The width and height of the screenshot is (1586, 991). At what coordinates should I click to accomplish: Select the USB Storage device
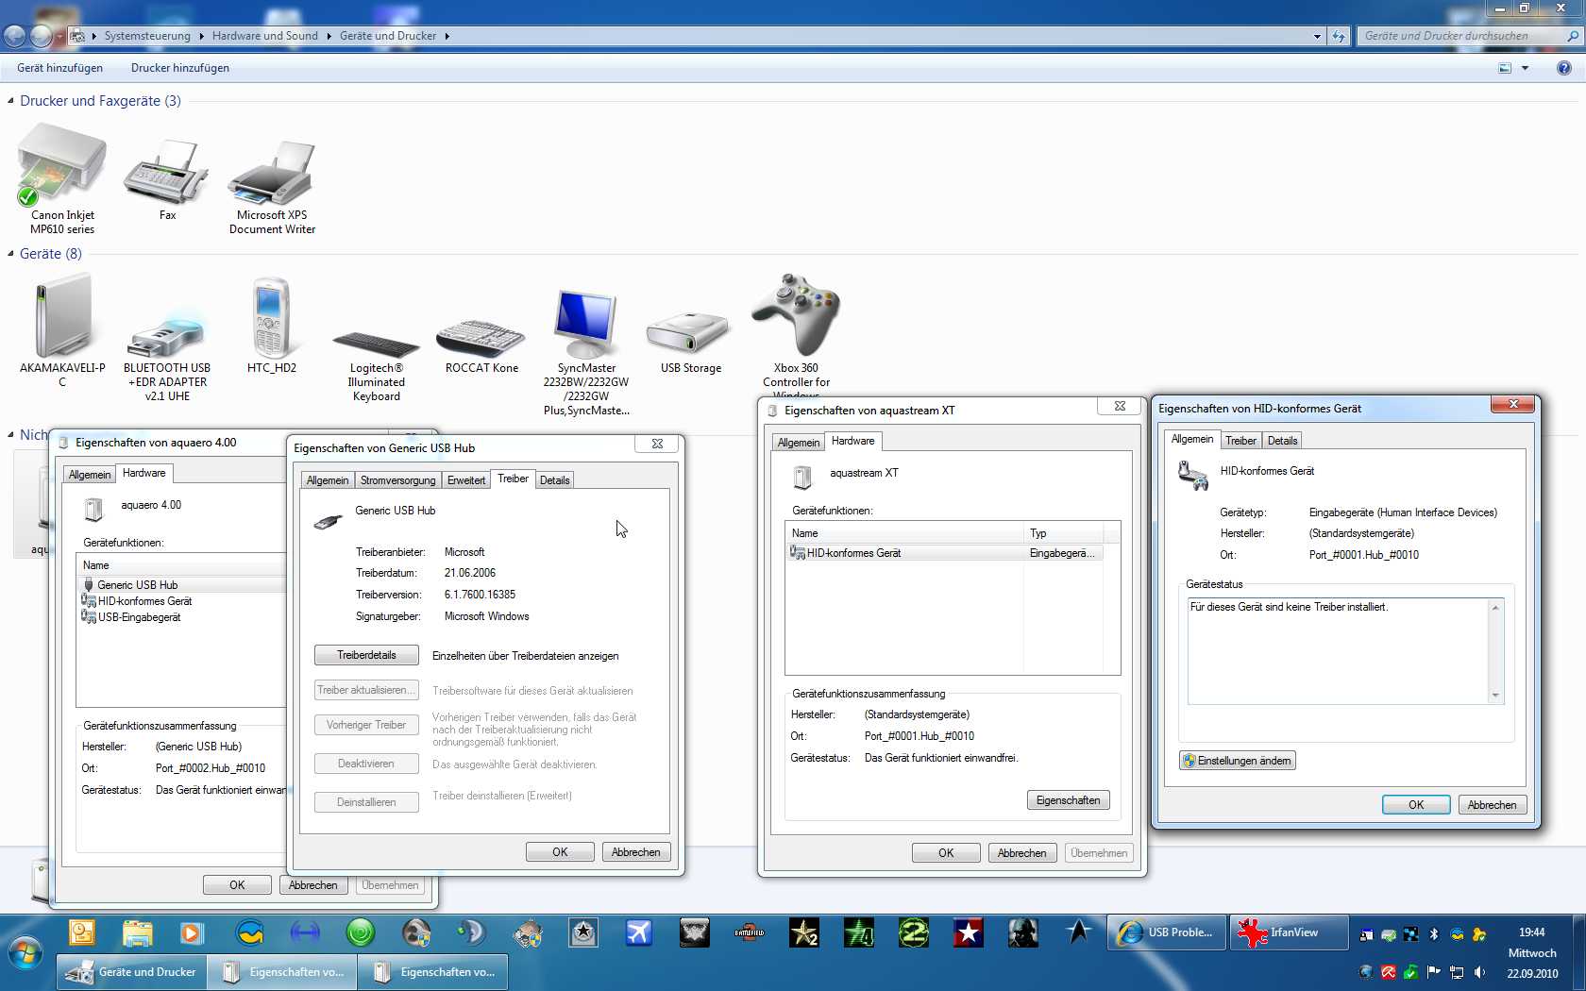click(690, 341)
